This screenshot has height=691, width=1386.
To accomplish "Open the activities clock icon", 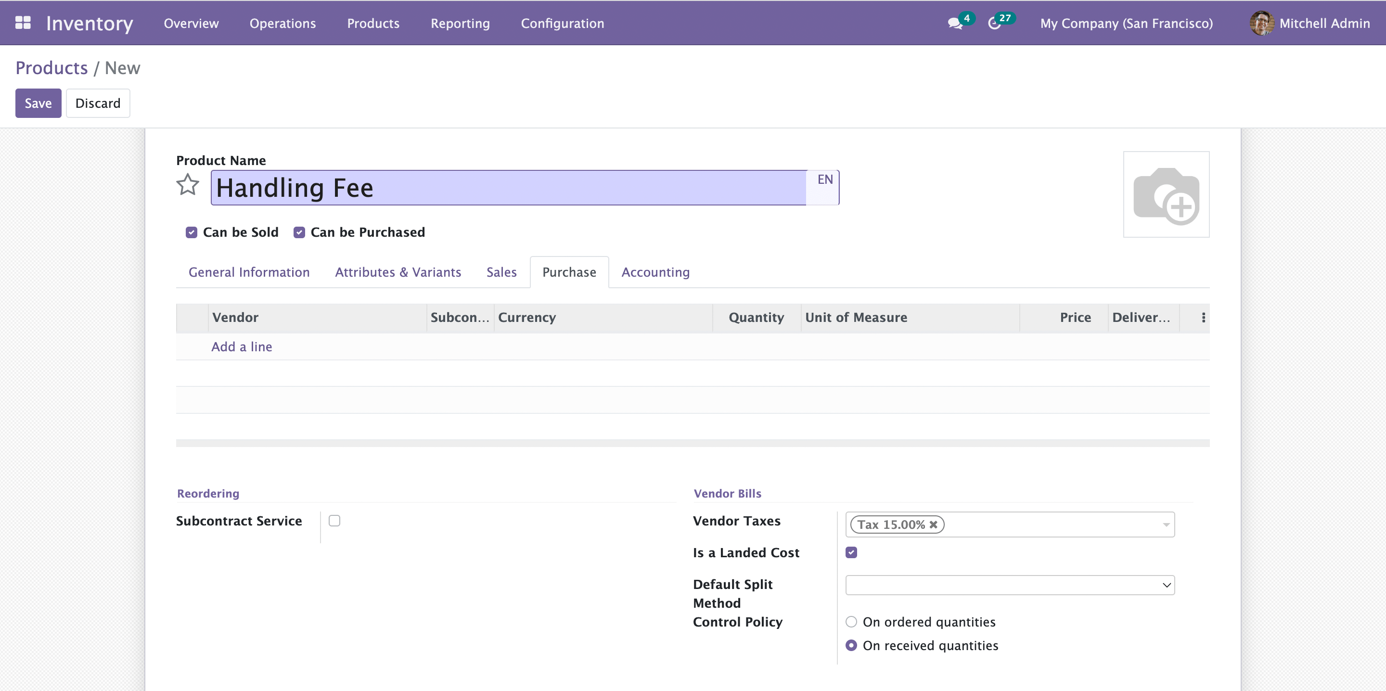I will pyautogui.click(x=994, y=23).
